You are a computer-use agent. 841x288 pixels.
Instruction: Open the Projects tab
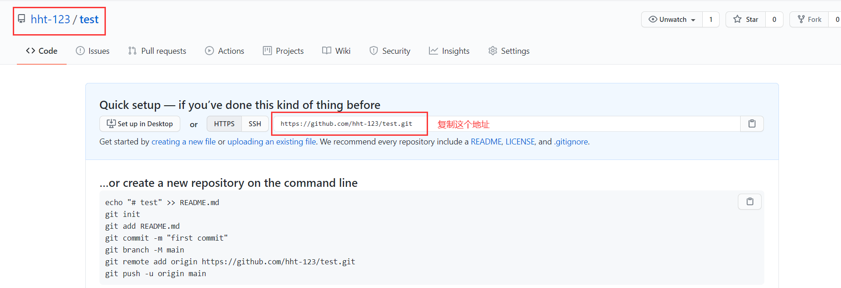[x=283, y=51]
